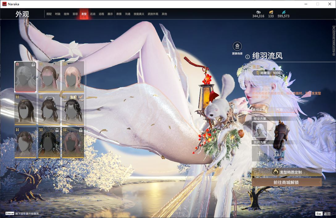Select the unlocked brown short updo hairstyle

click(26, 143)
